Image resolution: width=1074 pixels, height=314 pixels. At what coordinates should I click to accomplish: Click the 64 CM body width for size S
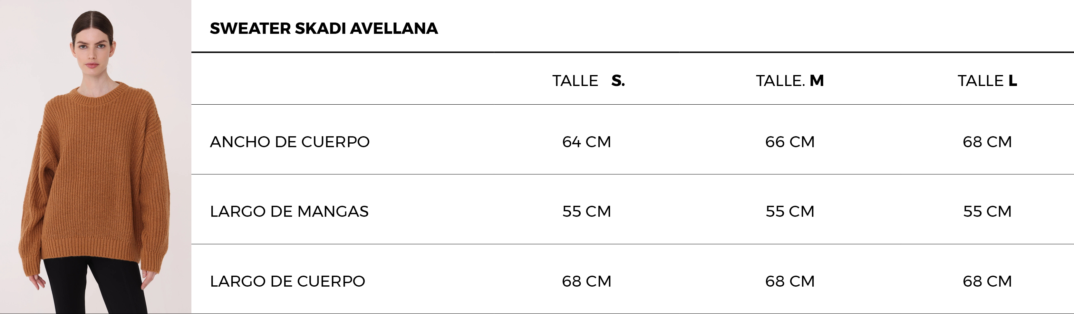coord(586,142)
